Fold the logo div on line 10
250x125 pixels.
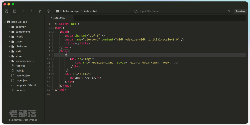click(x=52, y=59)
